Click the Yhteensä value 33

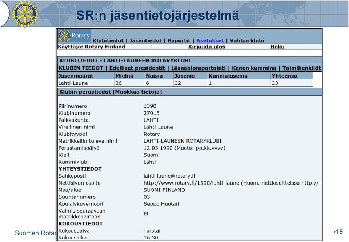[x=292, y=83]
